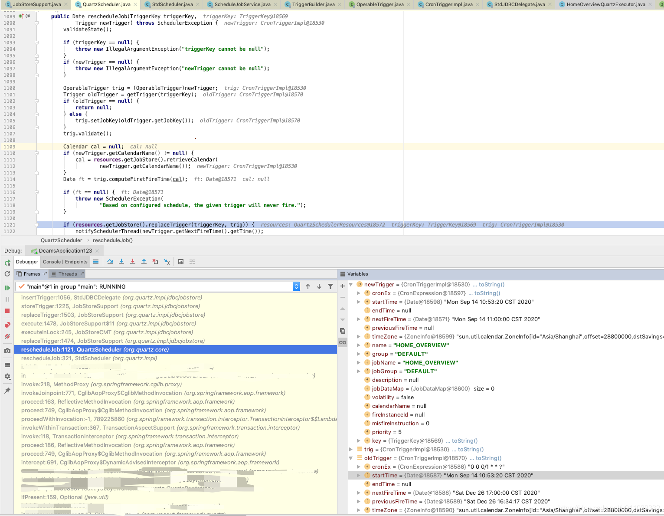Click toString() link on trig variable
Viewport: 664px width, 516px height.
(471, 449)
